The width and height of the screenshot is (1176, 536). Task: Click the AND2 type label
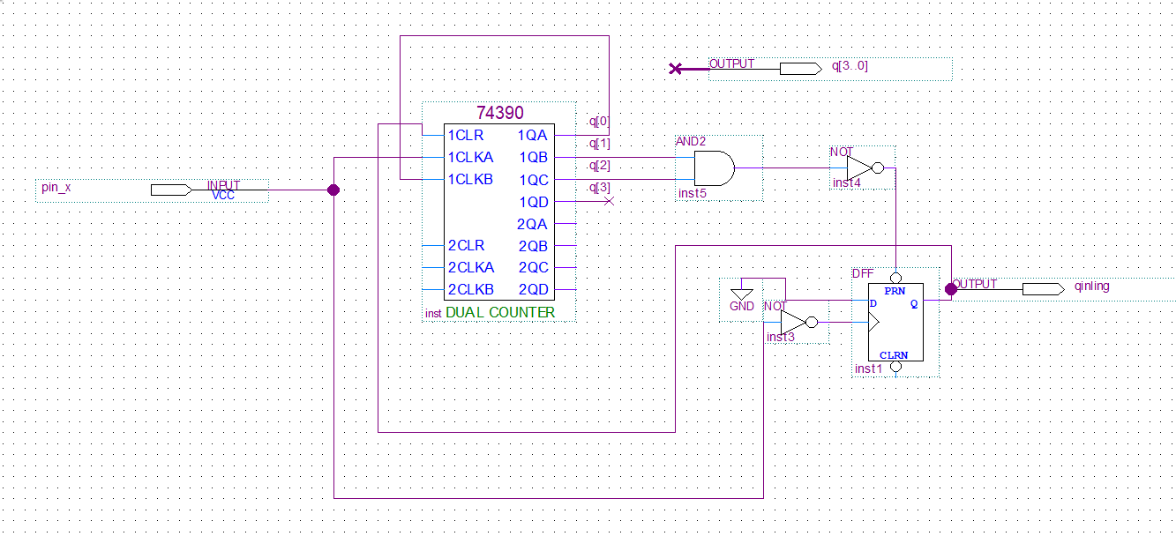pos(691,141)
